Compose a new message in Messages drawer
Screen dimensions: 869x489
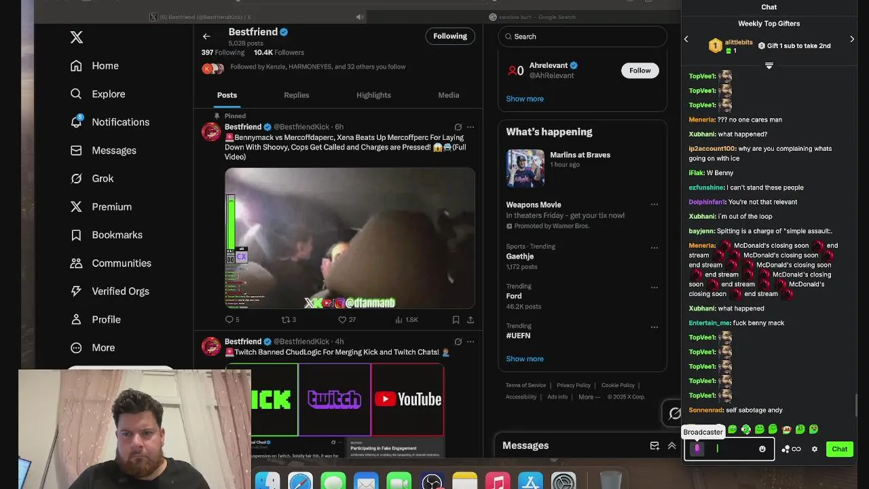[x=654, y=446]
